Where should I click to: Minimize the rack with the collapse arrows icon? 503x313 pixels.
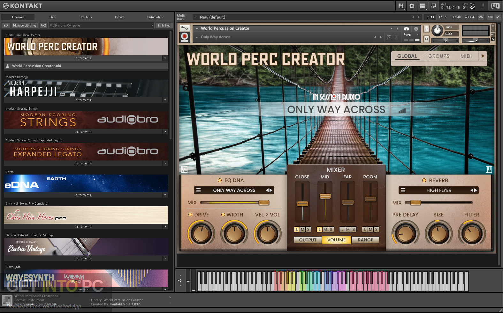[x=498, y=17]
